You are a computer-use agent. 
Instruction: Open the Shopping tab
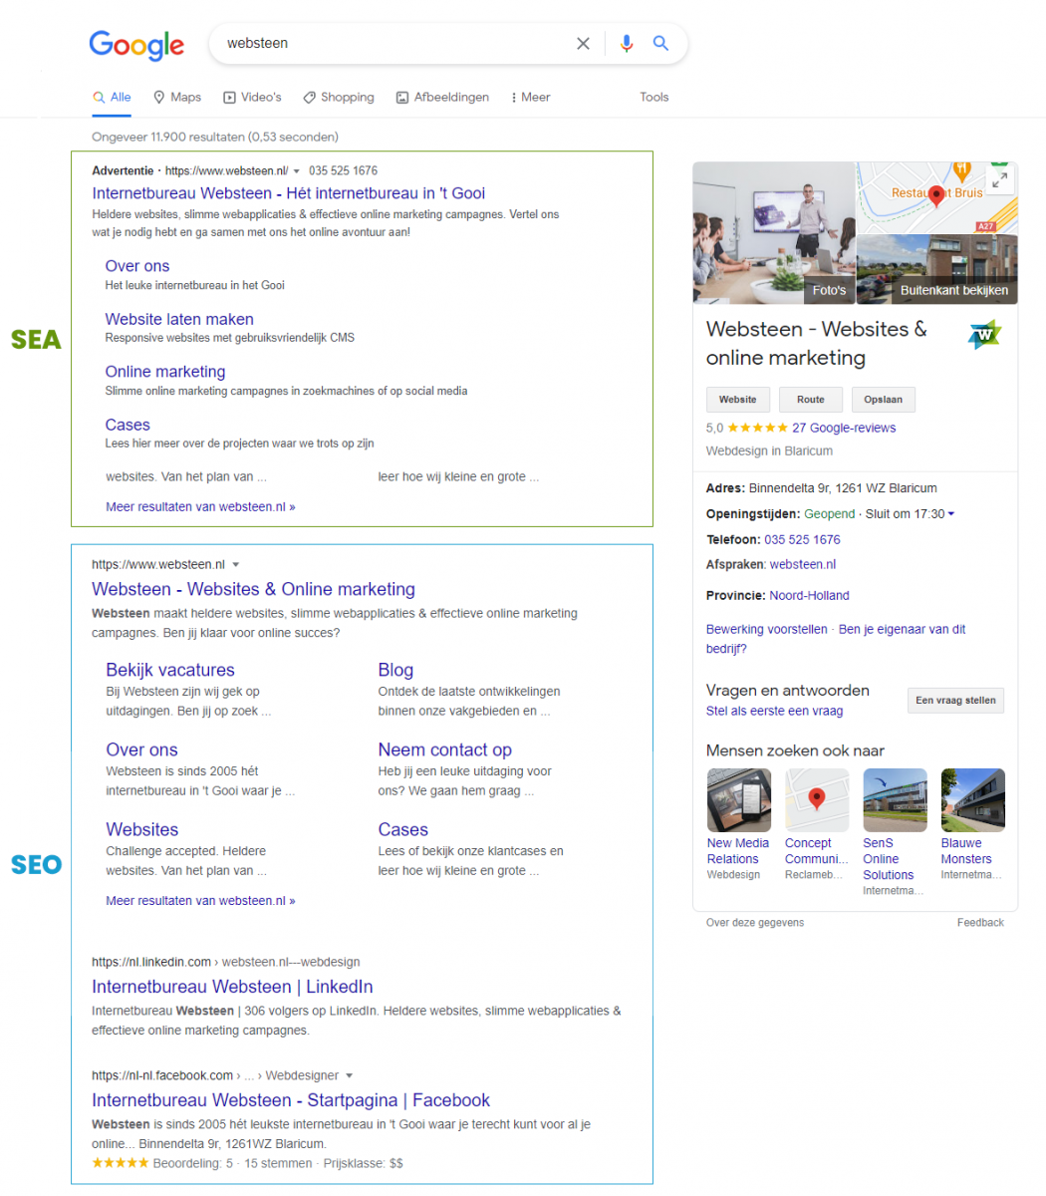click(x=339, y=98)
